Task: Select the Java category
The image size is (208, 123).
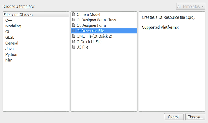Action: coord(10,49)
